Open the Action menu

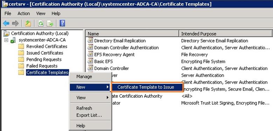click(24, 14)
